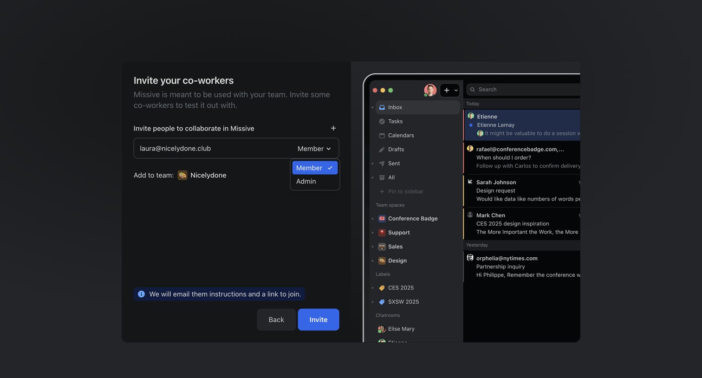Click the search magnifier icon
Screen dimensions: 702x378
(473, 90)
